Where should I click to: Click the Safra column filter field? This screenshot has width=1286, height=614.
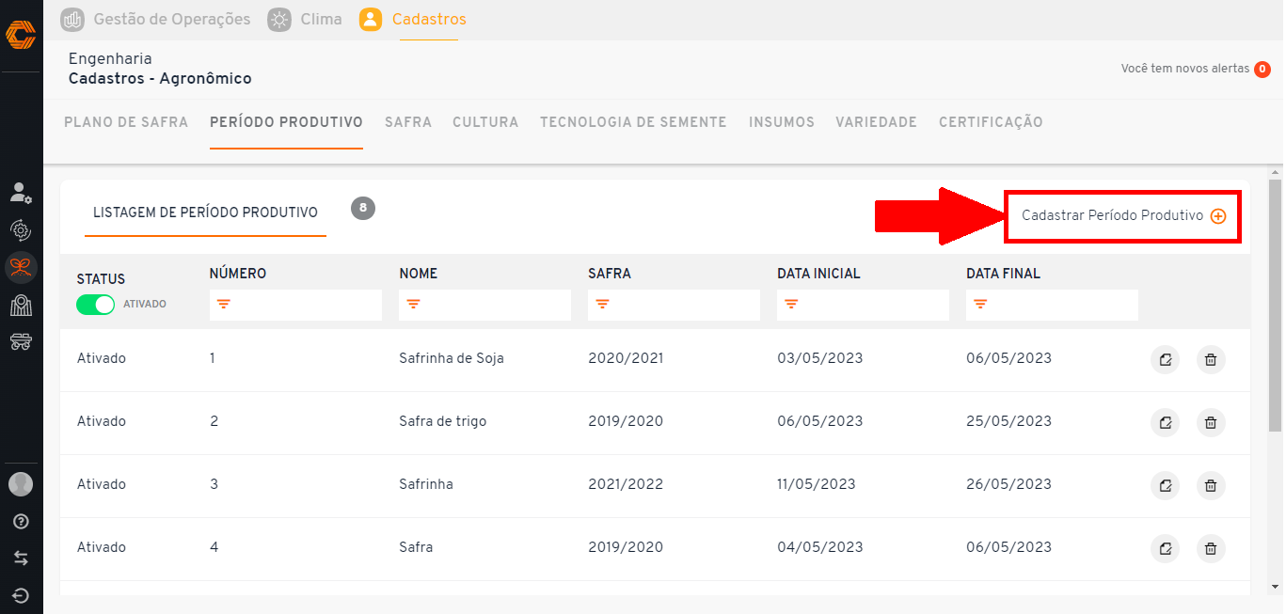point(674,305)
